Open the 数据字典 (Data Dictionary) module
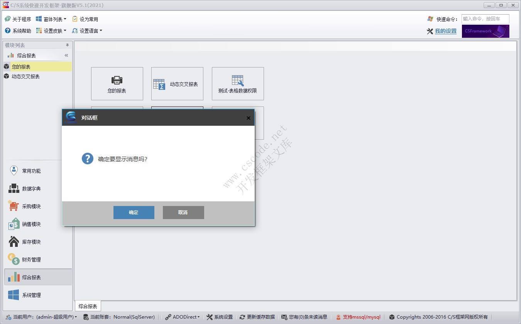 point(31,188)
